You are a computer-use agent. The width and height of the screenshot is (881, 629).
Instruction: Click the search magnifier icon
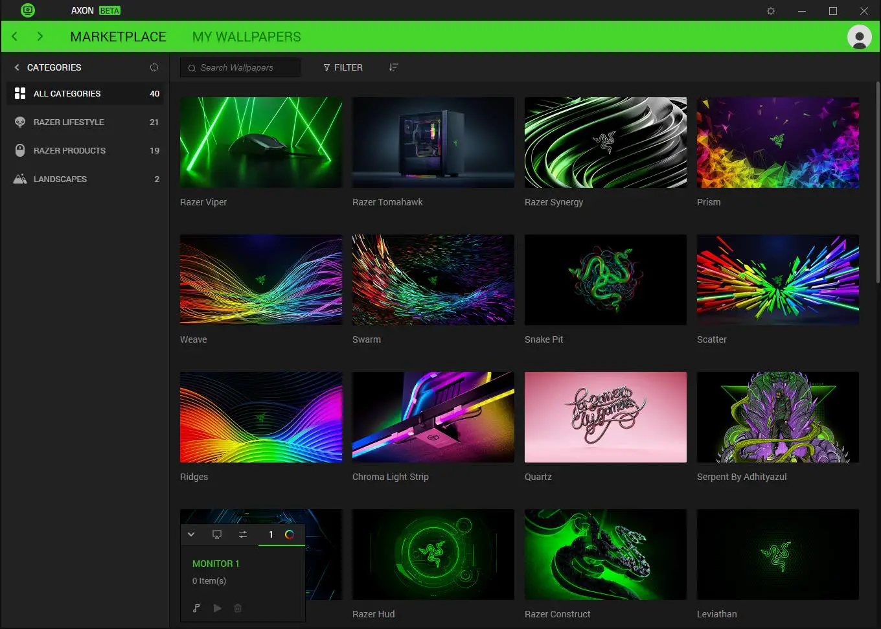point(192,67)
